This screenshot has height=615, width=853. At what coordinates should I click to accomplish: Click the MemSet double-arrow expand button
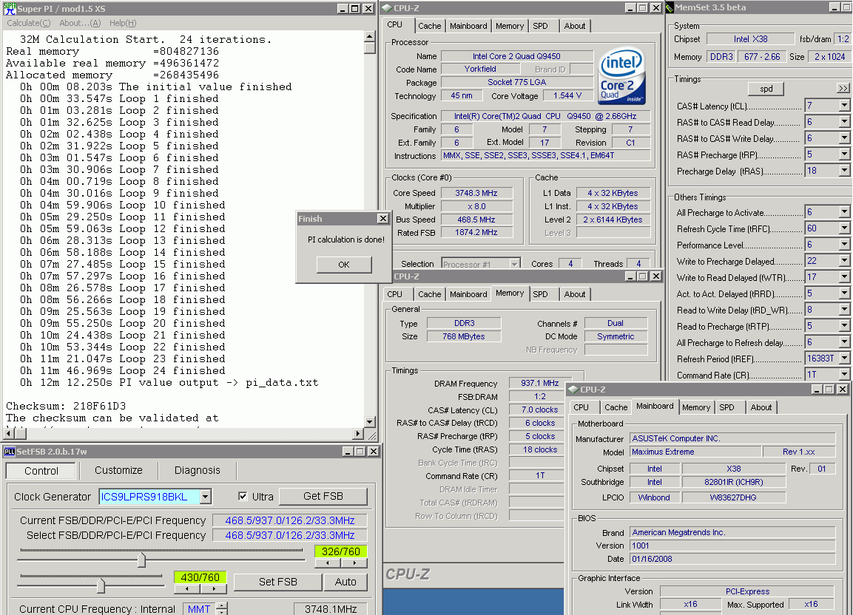point(843,89)
